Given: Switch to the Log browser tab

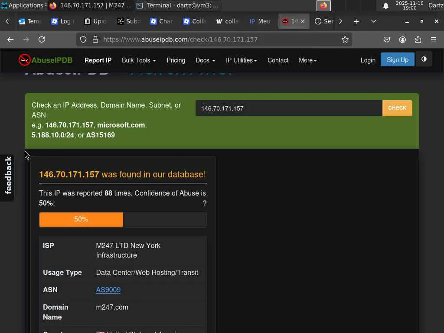Looking at the screenshot, I should (x=63, y=21).
